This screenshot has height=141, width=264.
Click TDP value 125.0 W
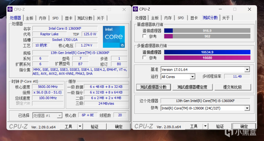[90, 34]
